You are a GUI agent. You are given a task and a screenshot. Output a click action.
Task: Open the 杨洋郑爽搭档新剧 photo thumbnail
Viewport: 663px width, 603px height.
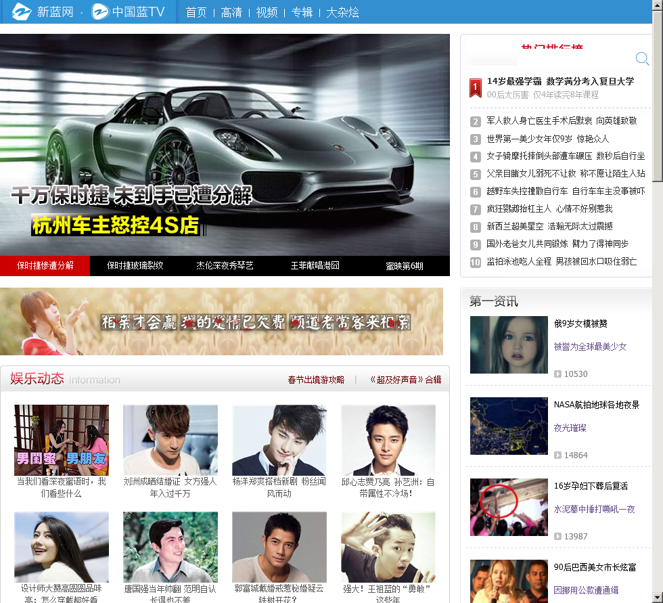[279, 440]
